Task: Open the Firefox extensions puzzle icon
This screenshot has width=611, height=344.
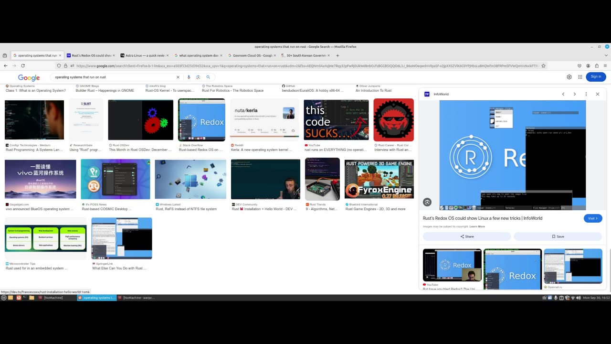Action: click(597, 65)
